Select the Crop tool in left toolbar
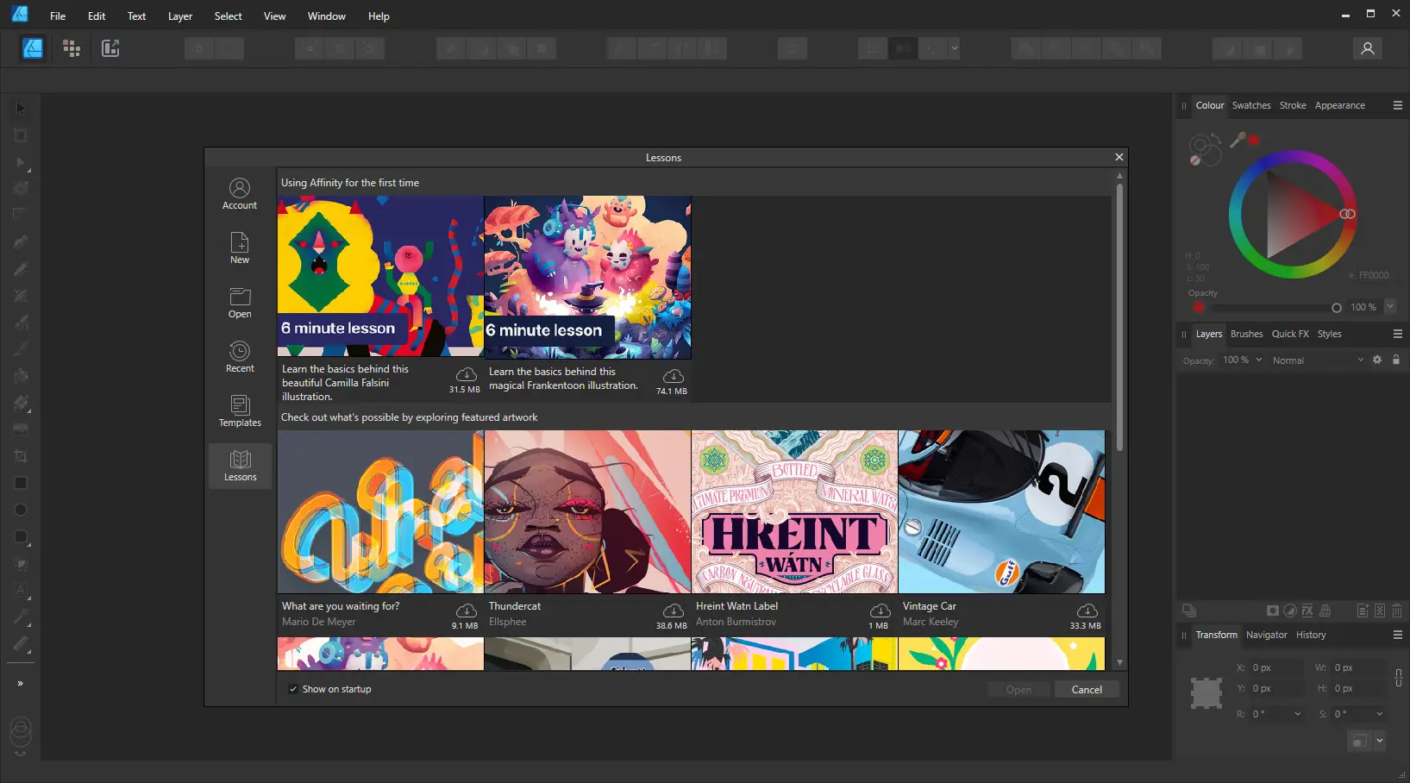This screenshot has width=1410, height=783. point(21,456)
